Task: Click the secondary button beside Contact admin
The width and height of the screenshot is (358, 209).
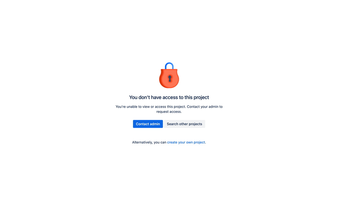Action: click(x=185, y=124)
